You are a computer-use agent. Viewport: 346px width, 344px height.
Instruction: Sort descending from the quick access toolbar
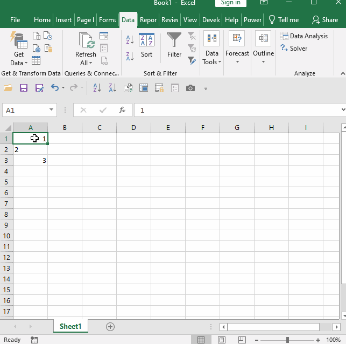[x=112, y=88]
